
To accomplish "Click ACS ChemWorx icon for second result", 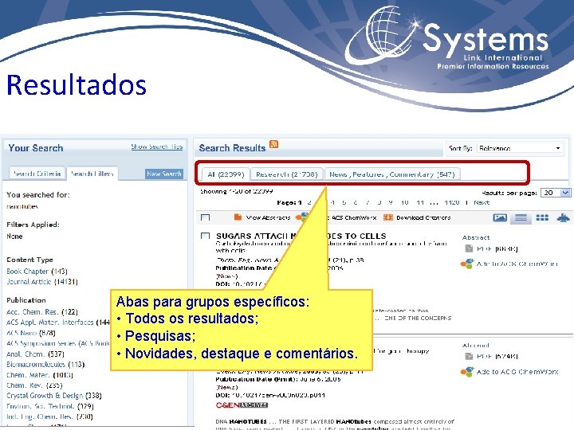I will (x=467, y=372).
